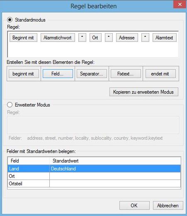Click the 'Beginnt mit' rule element
Viewport: 187px width, 216px height.
[x=23, y=38]
